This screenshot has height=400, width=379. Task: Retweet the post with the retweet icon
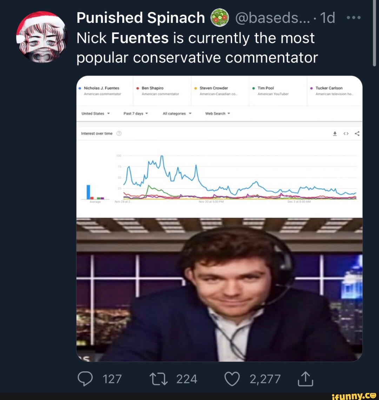(159, 379)
